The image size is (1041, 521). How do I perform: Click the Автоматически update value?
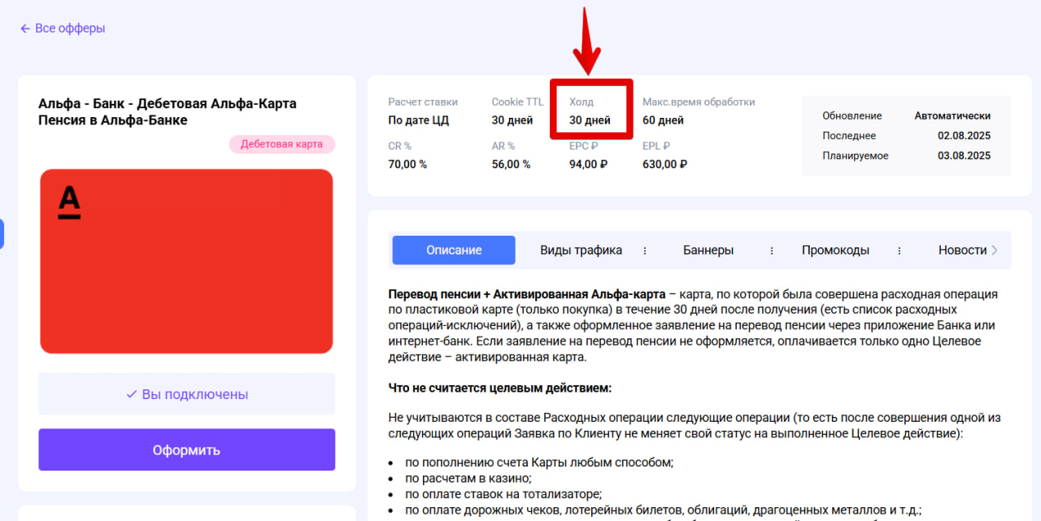(x=952, y=115)
